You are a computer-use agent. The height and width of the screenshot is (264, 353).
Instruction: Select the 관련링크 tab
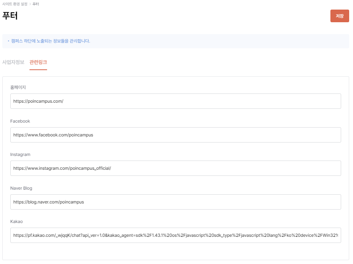click(x=38, y=62)
